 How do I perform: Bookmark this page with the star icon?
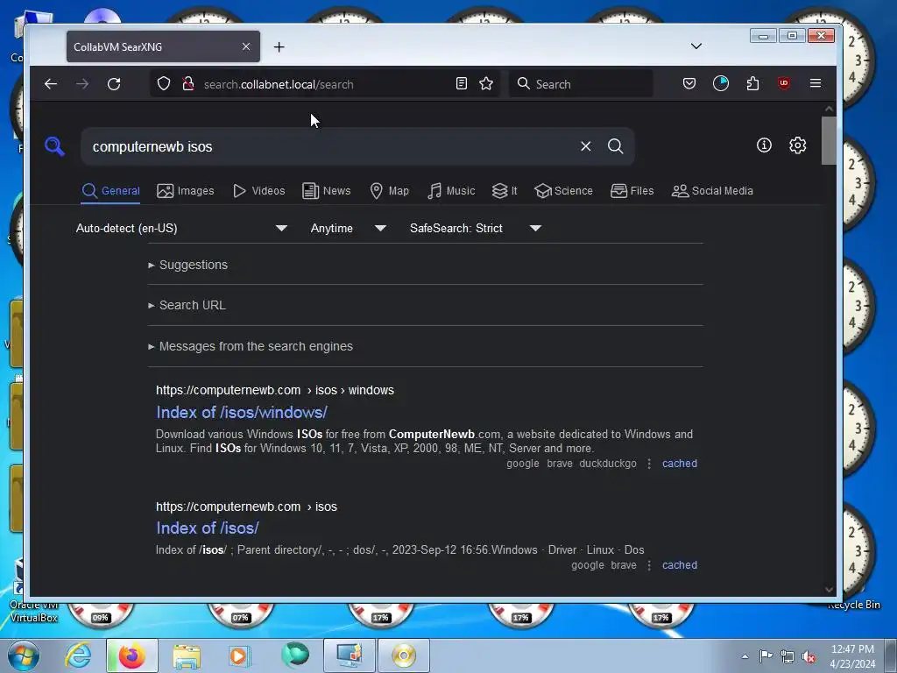(x=486, y=83)
